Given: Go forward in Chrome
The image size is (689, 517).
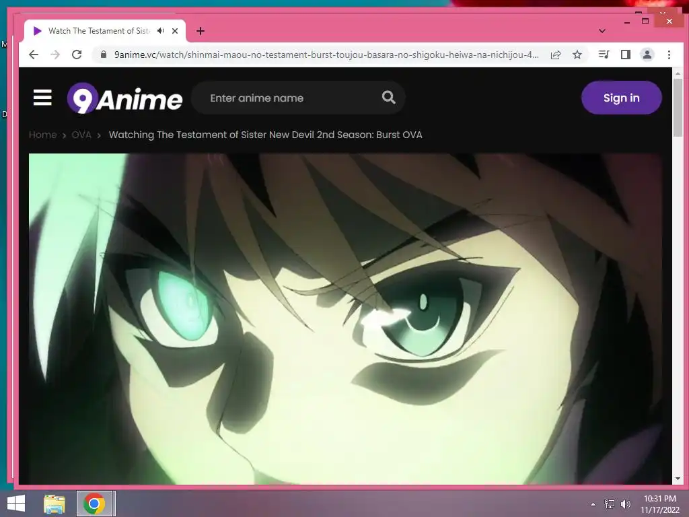Looking at the screenshot, I should [x=55, y=55].
